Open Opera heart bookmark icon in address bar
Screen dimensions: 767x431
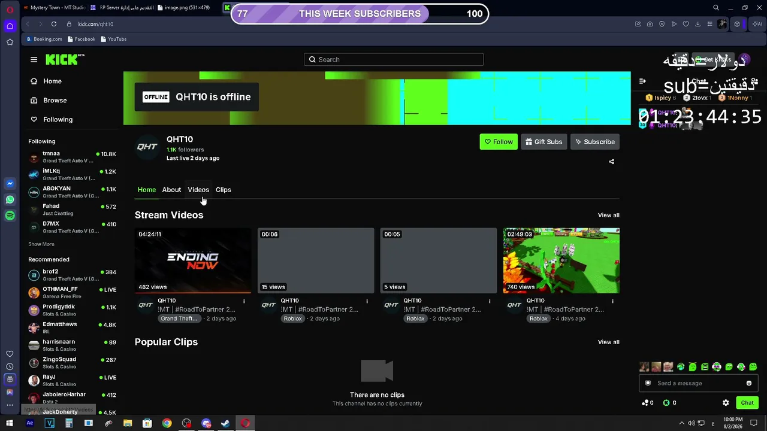pyautogui.click(x=686, y=24)
